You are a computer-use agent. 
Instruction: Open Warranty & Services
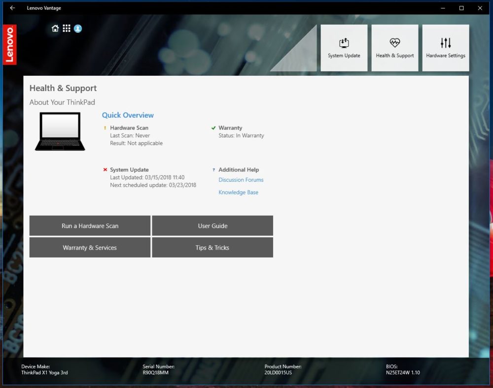[x=90, y=247]
